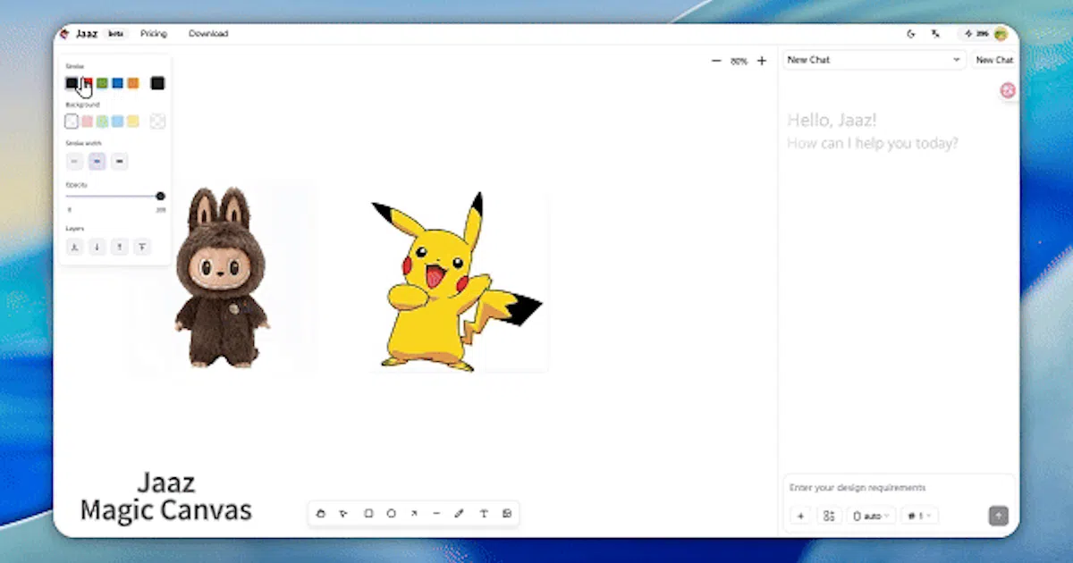The width and height of the screenshot is (1073, 563).
Task: Select the Rectangle shape tool
Action: [x=368, y=514]
